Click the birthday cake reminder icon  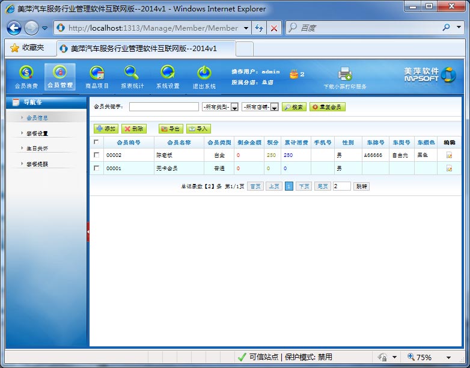293,74
